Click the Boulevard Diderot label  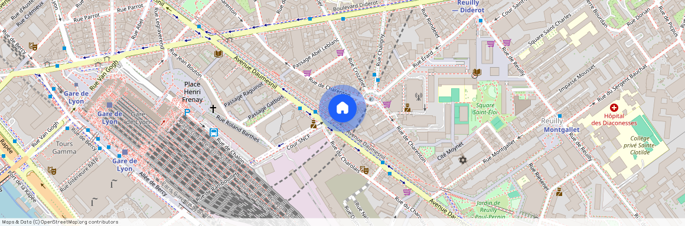pyautogui.click(x=355, y=6)
